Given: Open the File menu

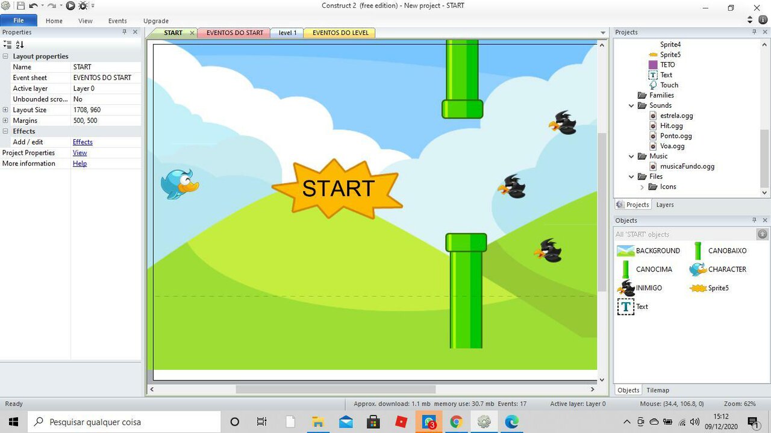Looking at the screenshot, I should click(x=19, y=20).
